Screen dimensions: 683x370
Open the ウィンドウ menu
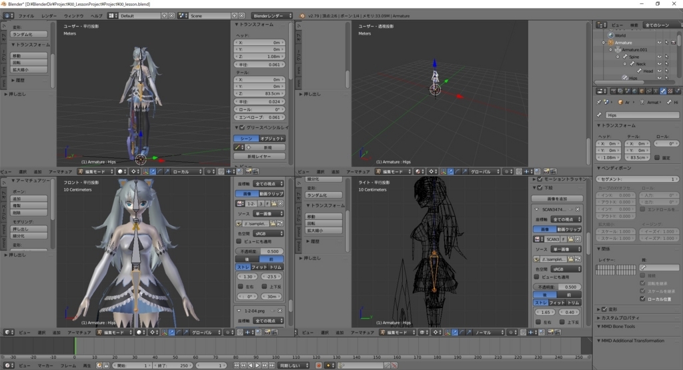click(73, 16)
